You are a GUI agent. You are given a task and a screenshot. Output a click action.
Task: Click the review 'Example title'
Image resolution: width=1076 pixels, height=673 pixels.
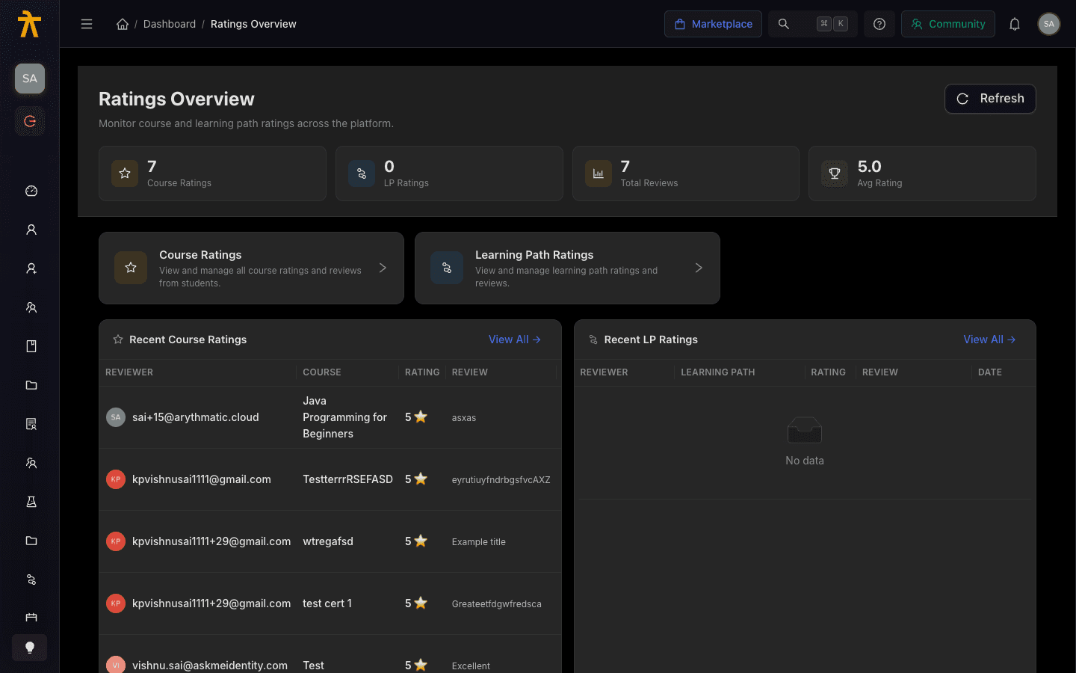tap(479, 542)
